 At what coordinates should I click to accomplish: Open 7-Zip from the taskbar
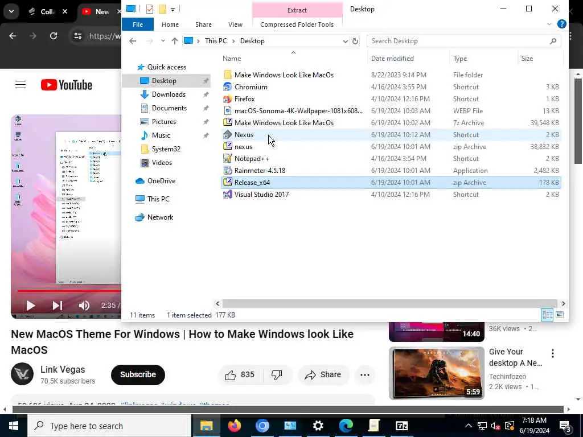402,426
